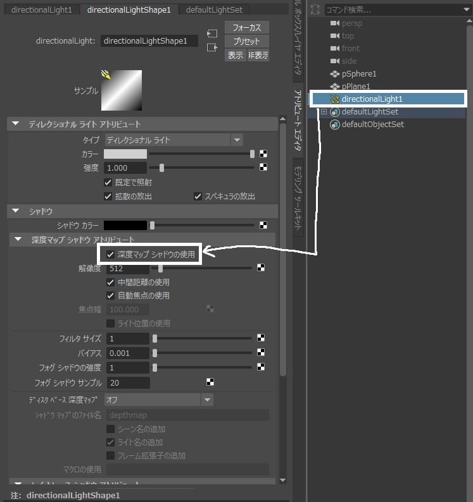Open map button for フィルタ サイズ
Viewport: 473px width, 502px height.
click(x=261, y=338)
